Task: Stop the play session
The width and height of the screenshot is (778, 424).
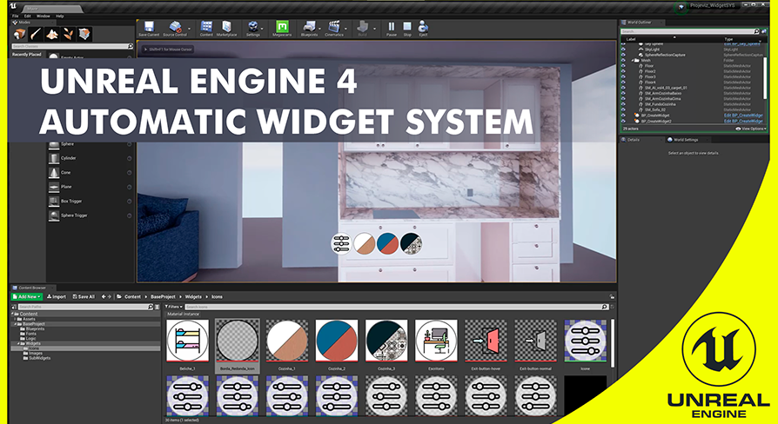Action: [407, 28]
